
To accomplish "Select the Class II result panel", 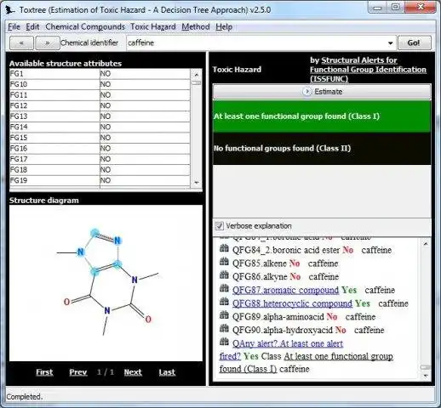I will [x=322, y=149].
